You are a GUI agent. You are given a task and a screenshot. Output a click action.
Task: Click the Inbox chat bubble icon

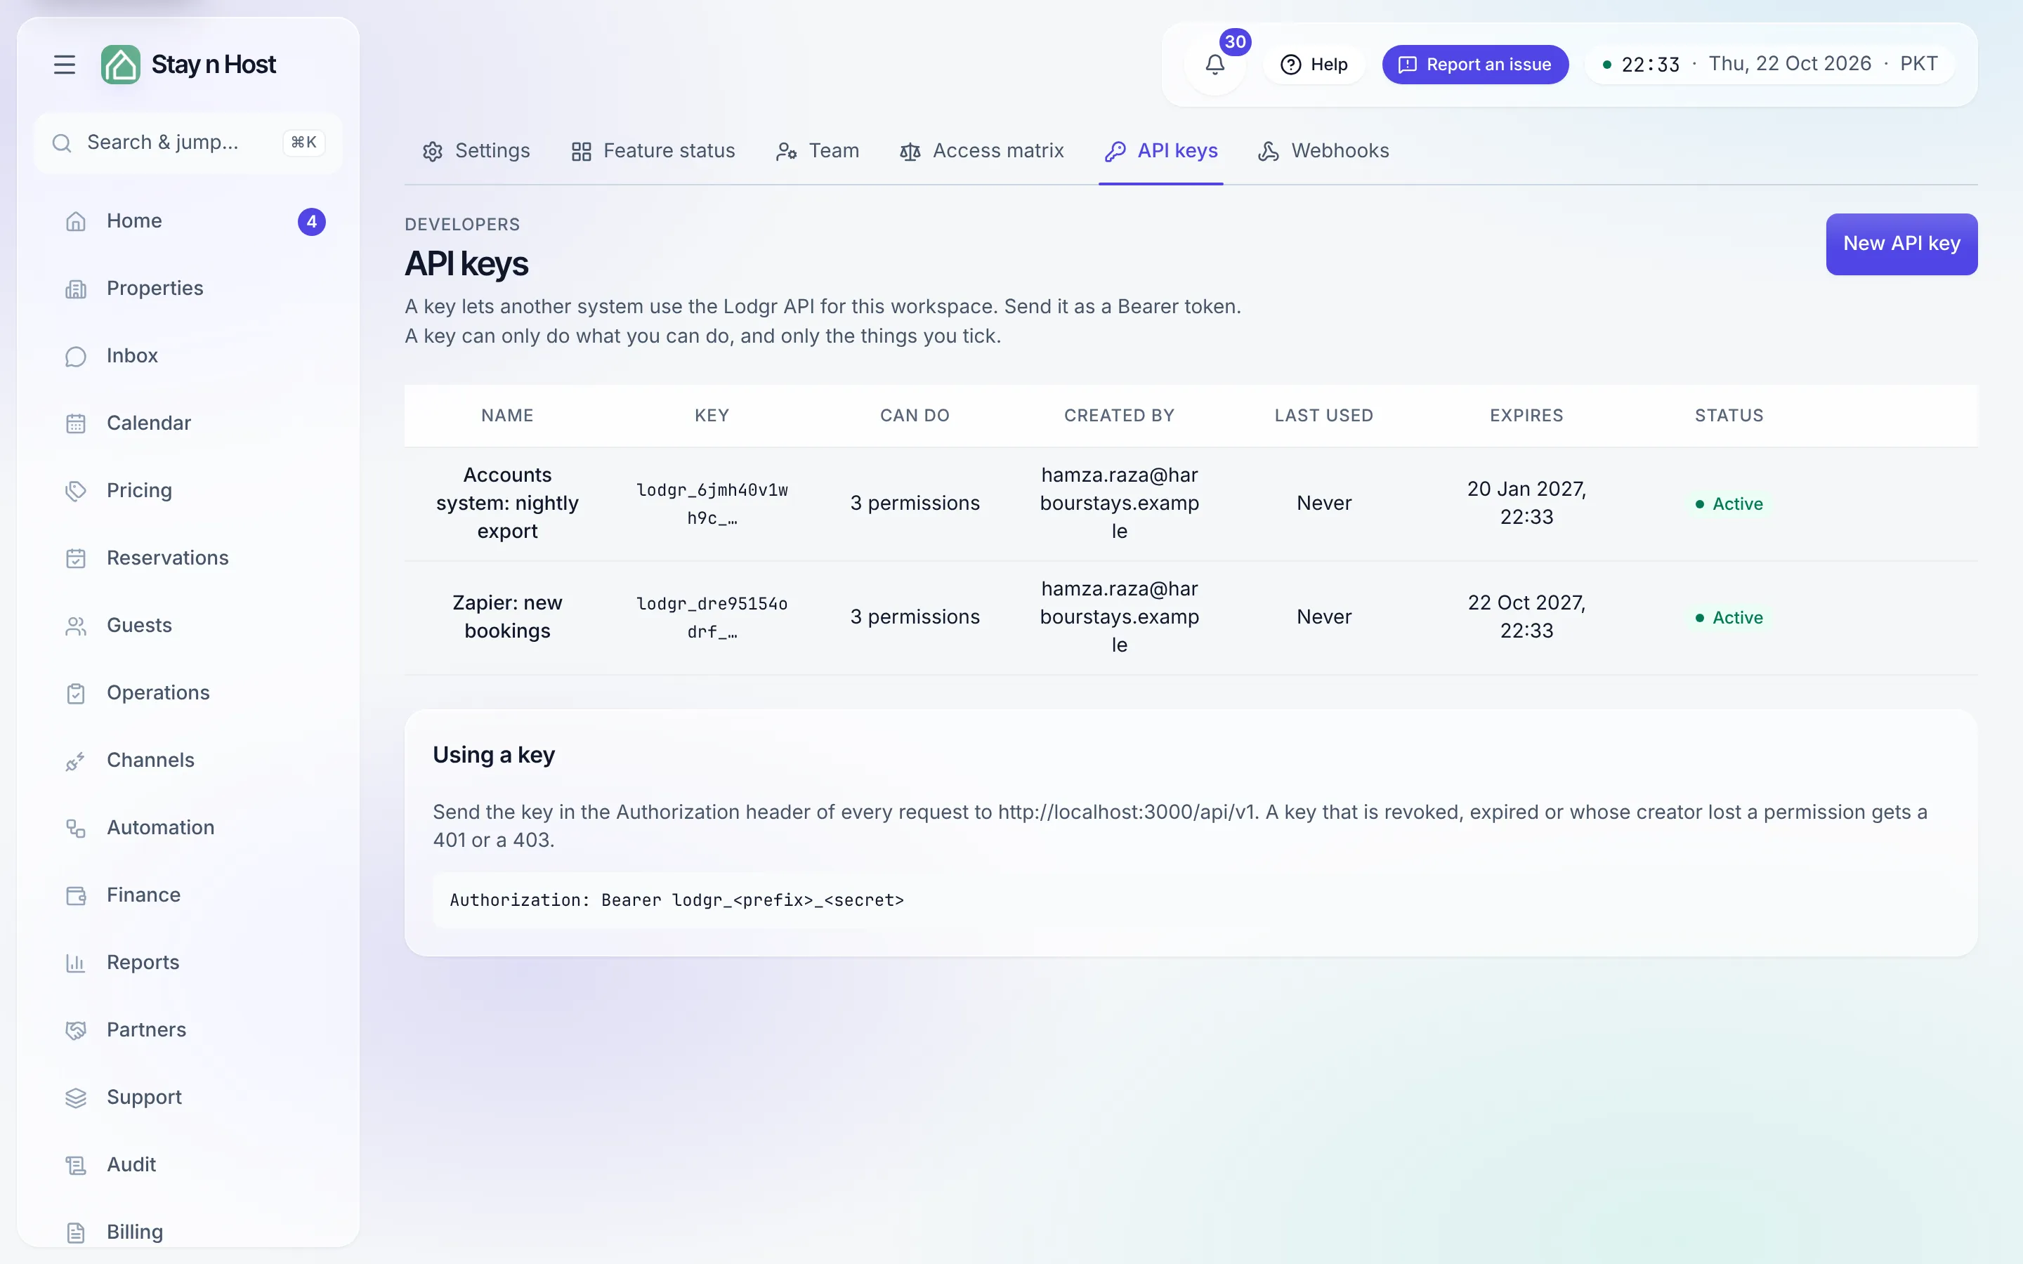click(76, 356)
